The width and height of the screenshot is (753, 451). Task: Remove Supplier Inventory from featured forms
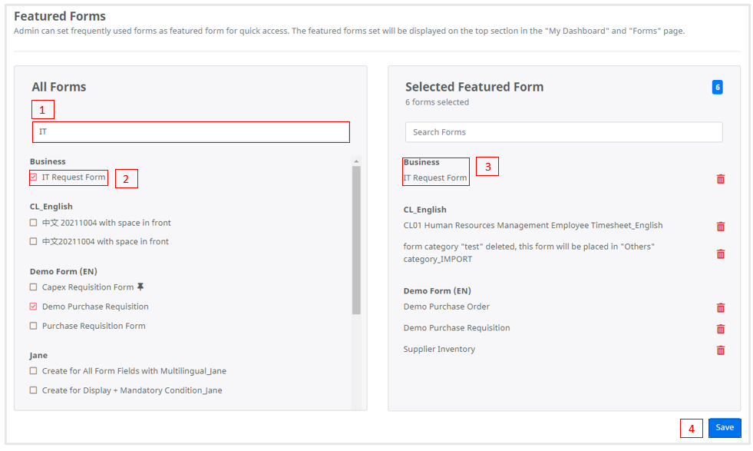pos(720,350)
